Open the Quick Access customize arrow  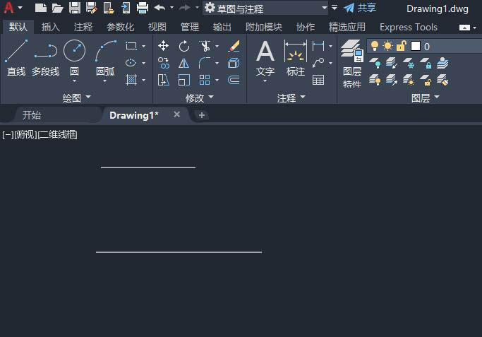pyautogui.click(x=335, y=7)
